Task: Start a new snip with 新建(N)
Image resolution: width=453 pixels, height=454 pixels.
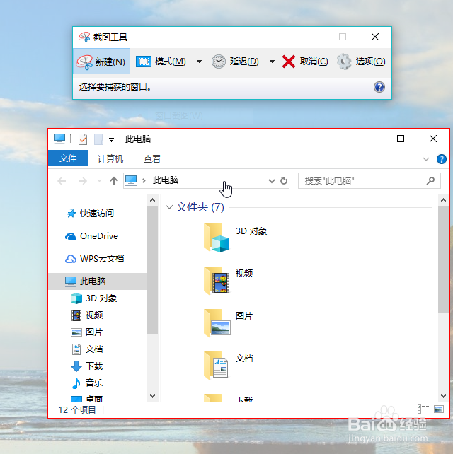Action: pyautogui.click(x=101, y=62)
